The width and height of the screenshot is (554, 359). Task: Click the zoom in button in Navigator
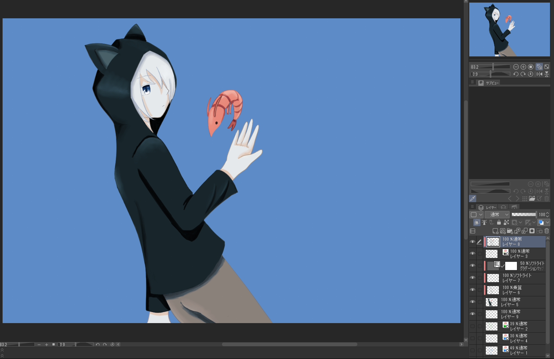pyautogui.click(x=523, y=67)
